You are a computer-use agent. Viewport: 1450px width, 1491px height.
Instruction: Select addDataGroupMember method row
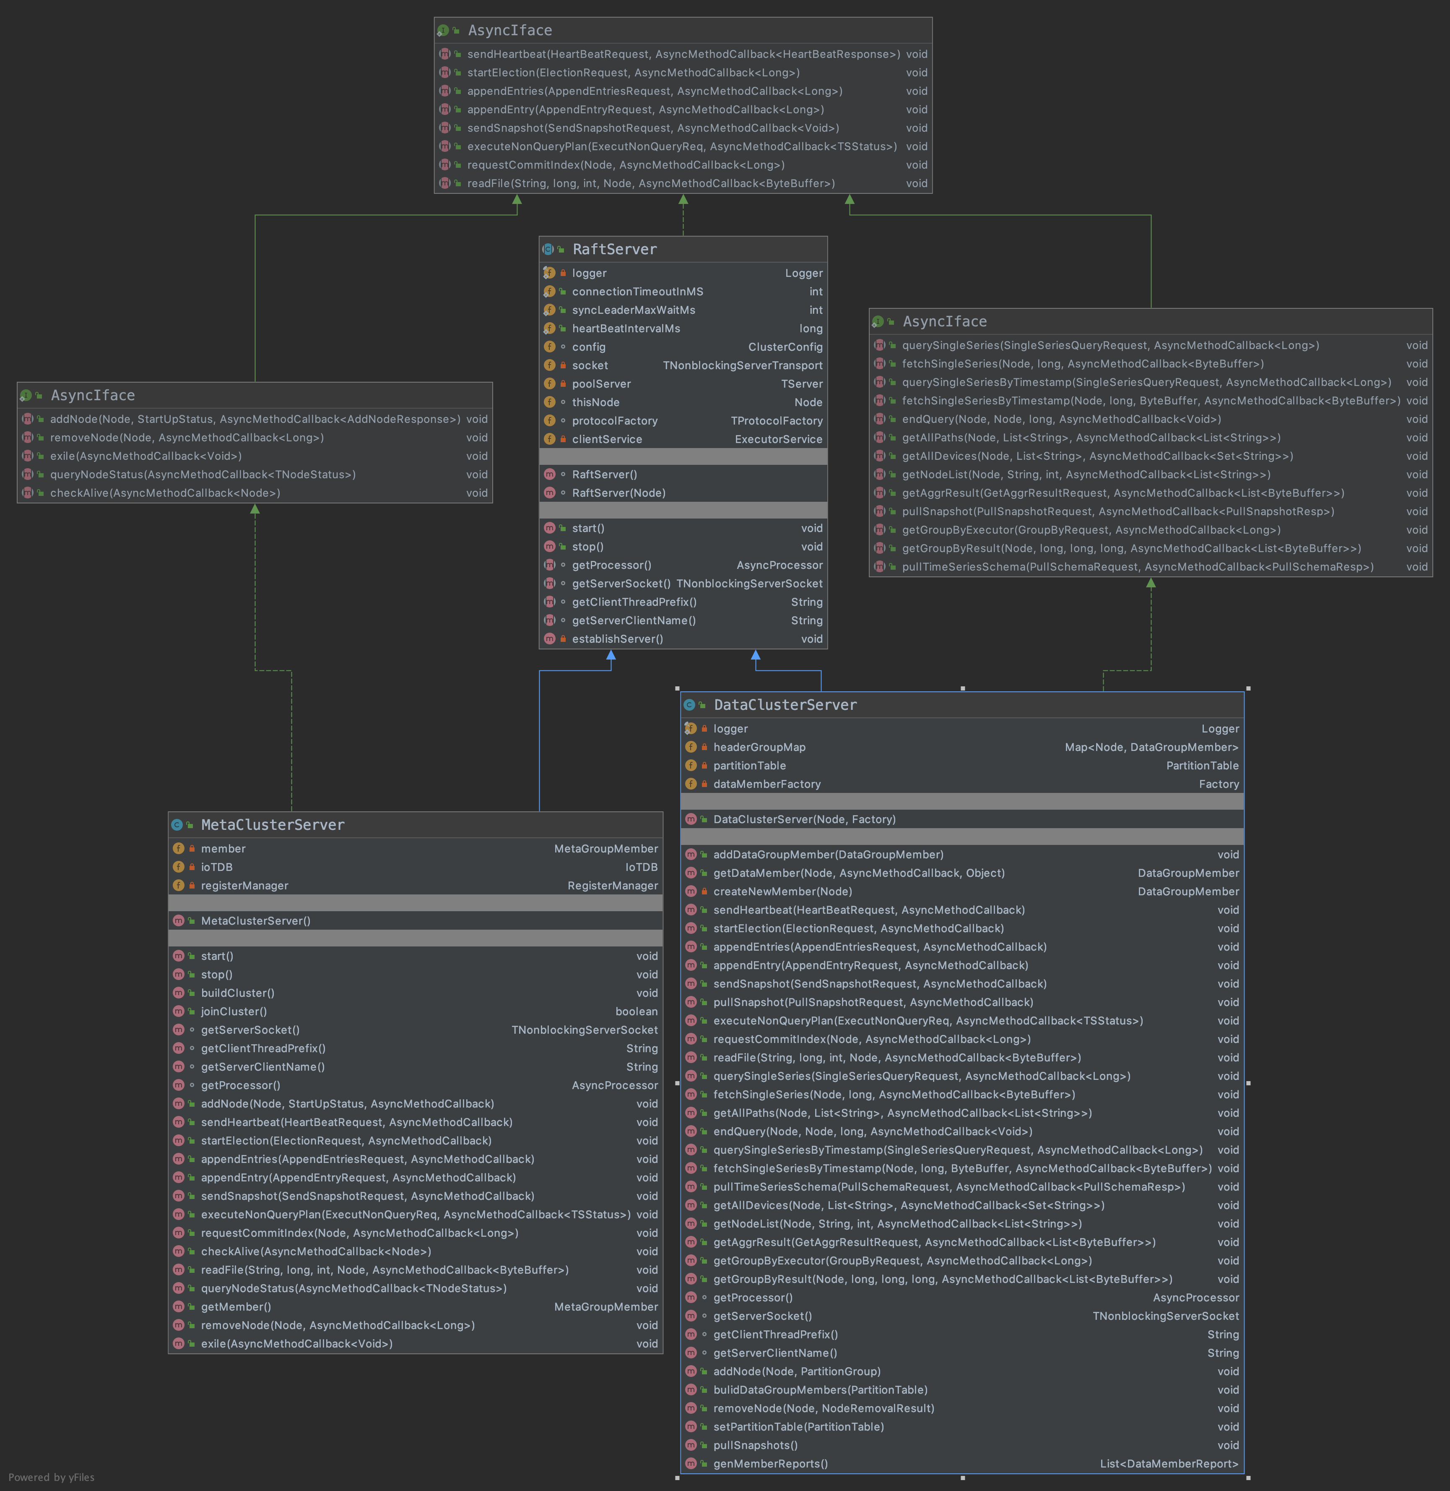coord(963,855)
